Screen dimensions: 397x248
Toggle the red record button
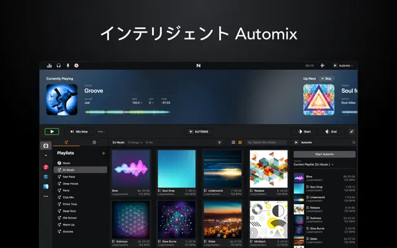(x=77, y=65)
